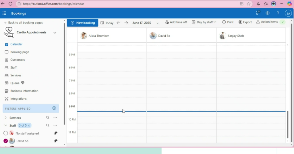Create a New booking
Screen dimensions: 294x154
[82, 23]
